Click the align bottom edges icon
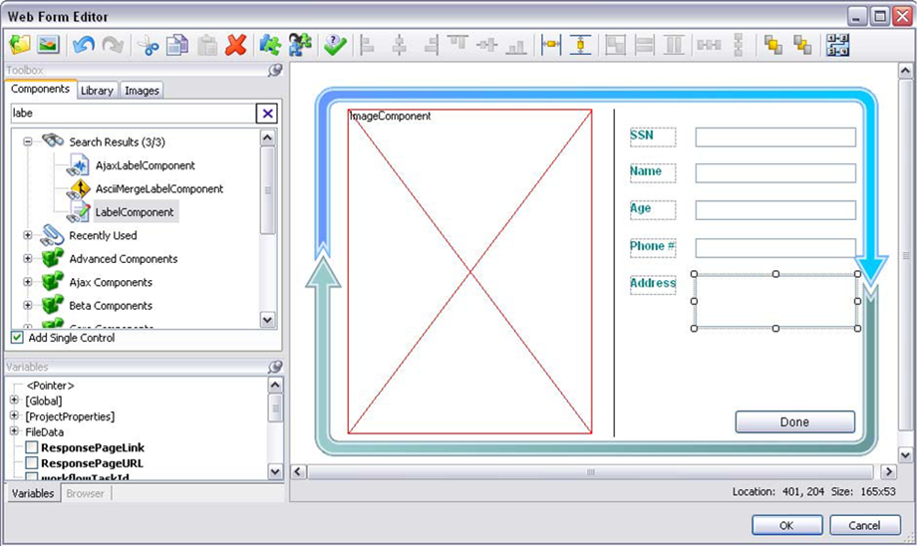The height and width of the screenshot is (546, 917). pyautogui.click(x=516, y=46)
